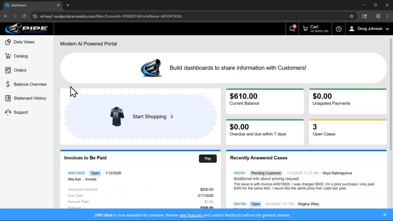Select the Orders icon in sidebar
Viewport: 393px width, 221px height.
(x=8, y=70)
